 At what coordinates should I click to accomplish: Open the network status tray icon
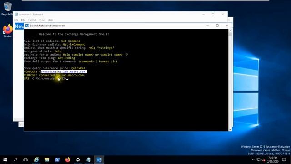click(x=258, y=160)
